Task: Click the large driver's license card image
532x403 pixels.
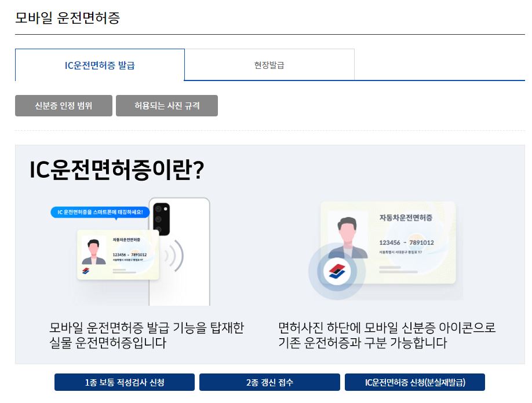Action: 388,243
